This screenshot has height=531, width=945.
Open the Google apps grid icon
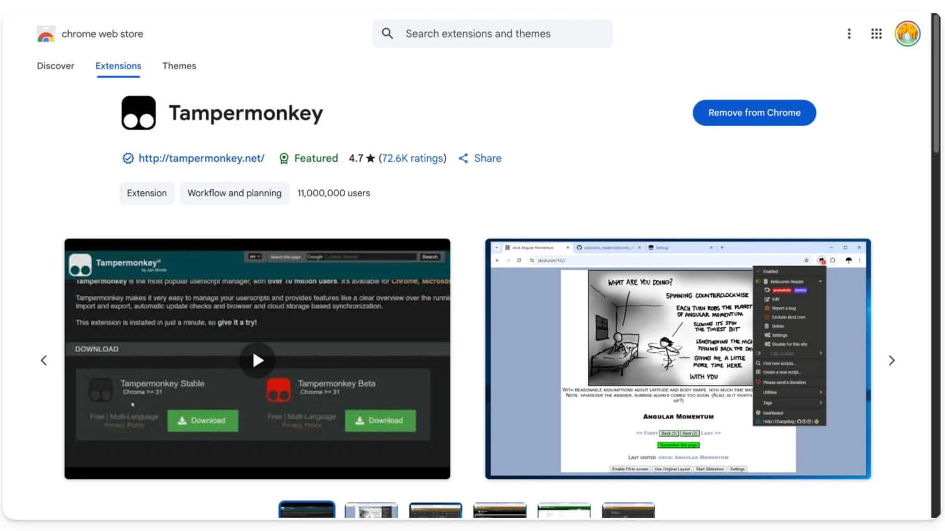coord(876,33)
